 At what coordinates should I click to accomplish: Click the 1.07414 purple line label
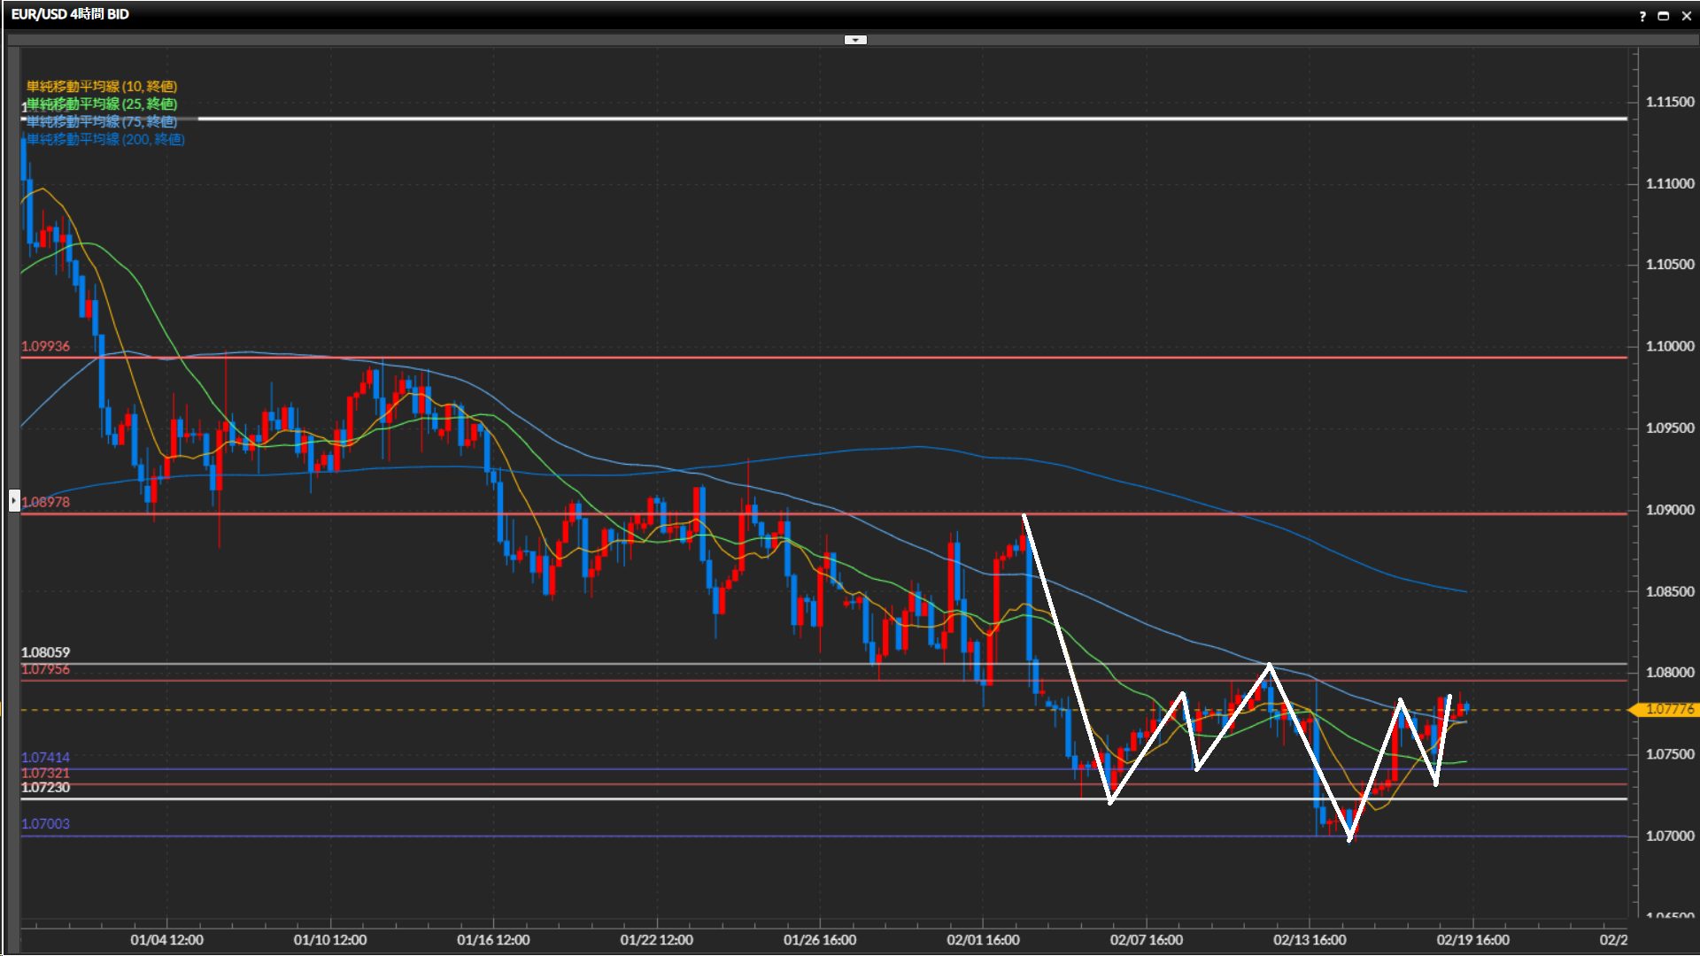45,757
